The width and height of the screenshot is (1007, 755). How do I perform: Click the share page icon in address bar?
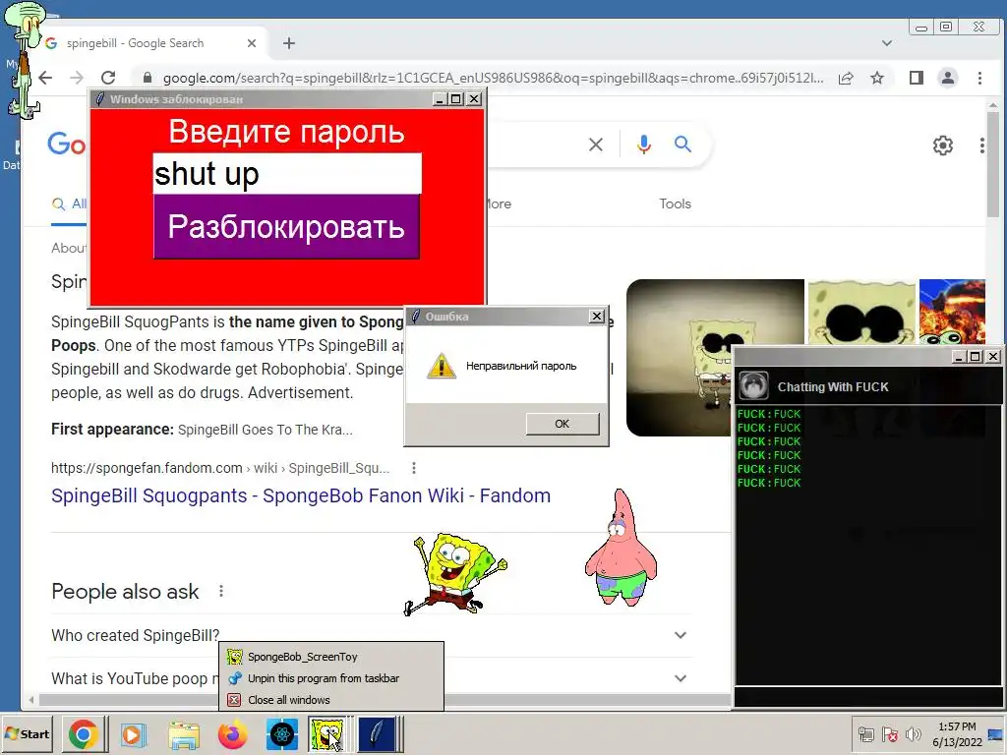(x=846, y=78)
